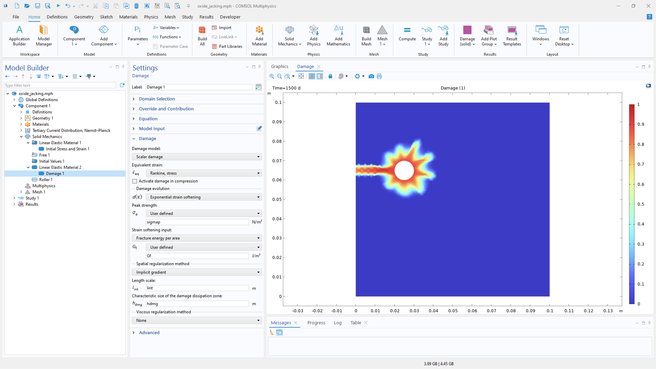
Task: Click the Part Libraries button
Action: [227, 46]
